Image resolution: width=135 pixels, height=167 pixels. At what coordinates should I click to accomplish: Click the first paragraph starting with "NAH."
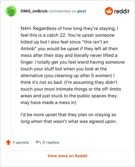tap(73, 65)
